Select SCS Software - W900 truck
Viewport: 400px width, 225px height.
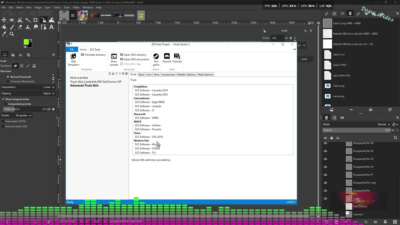point(147,118)
